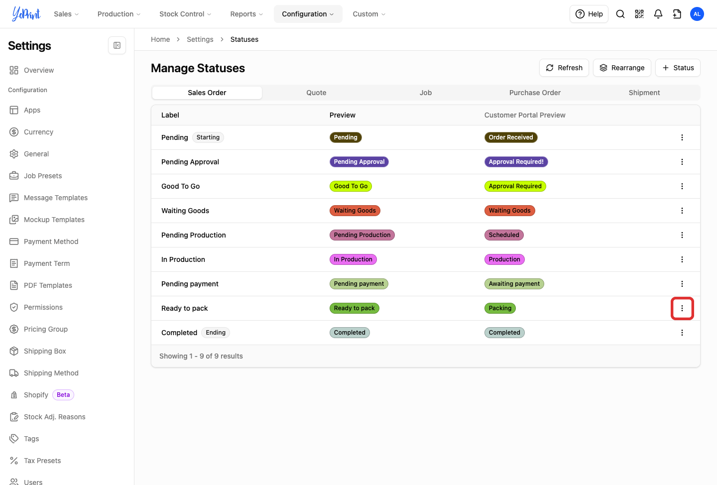Click the yellow Good To Go preview badge
The height and width of the screenshot is (485, 717).
[x=351, y=186]
